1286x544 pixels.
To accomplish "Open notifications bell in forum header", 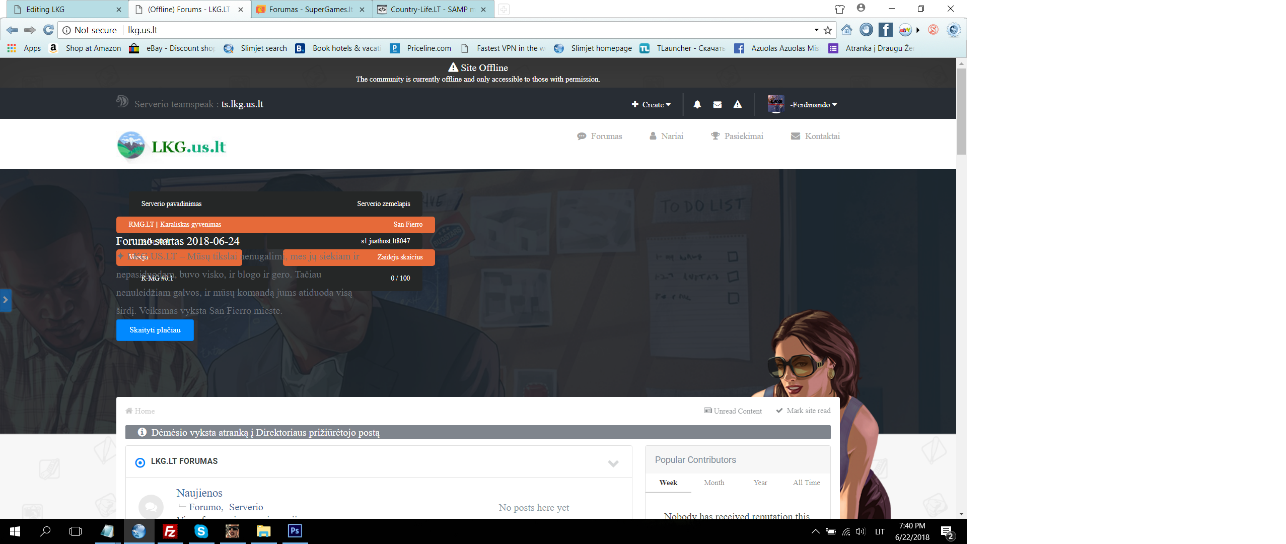I will coord(697,104).
